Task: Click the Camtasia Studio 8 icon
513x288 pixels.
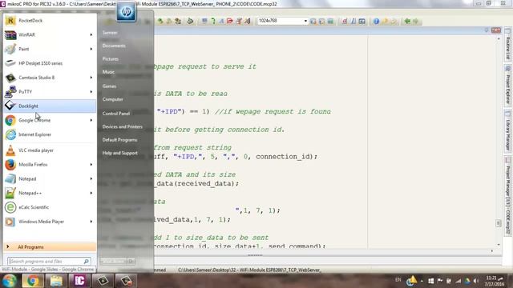Action: click(10, 78)
